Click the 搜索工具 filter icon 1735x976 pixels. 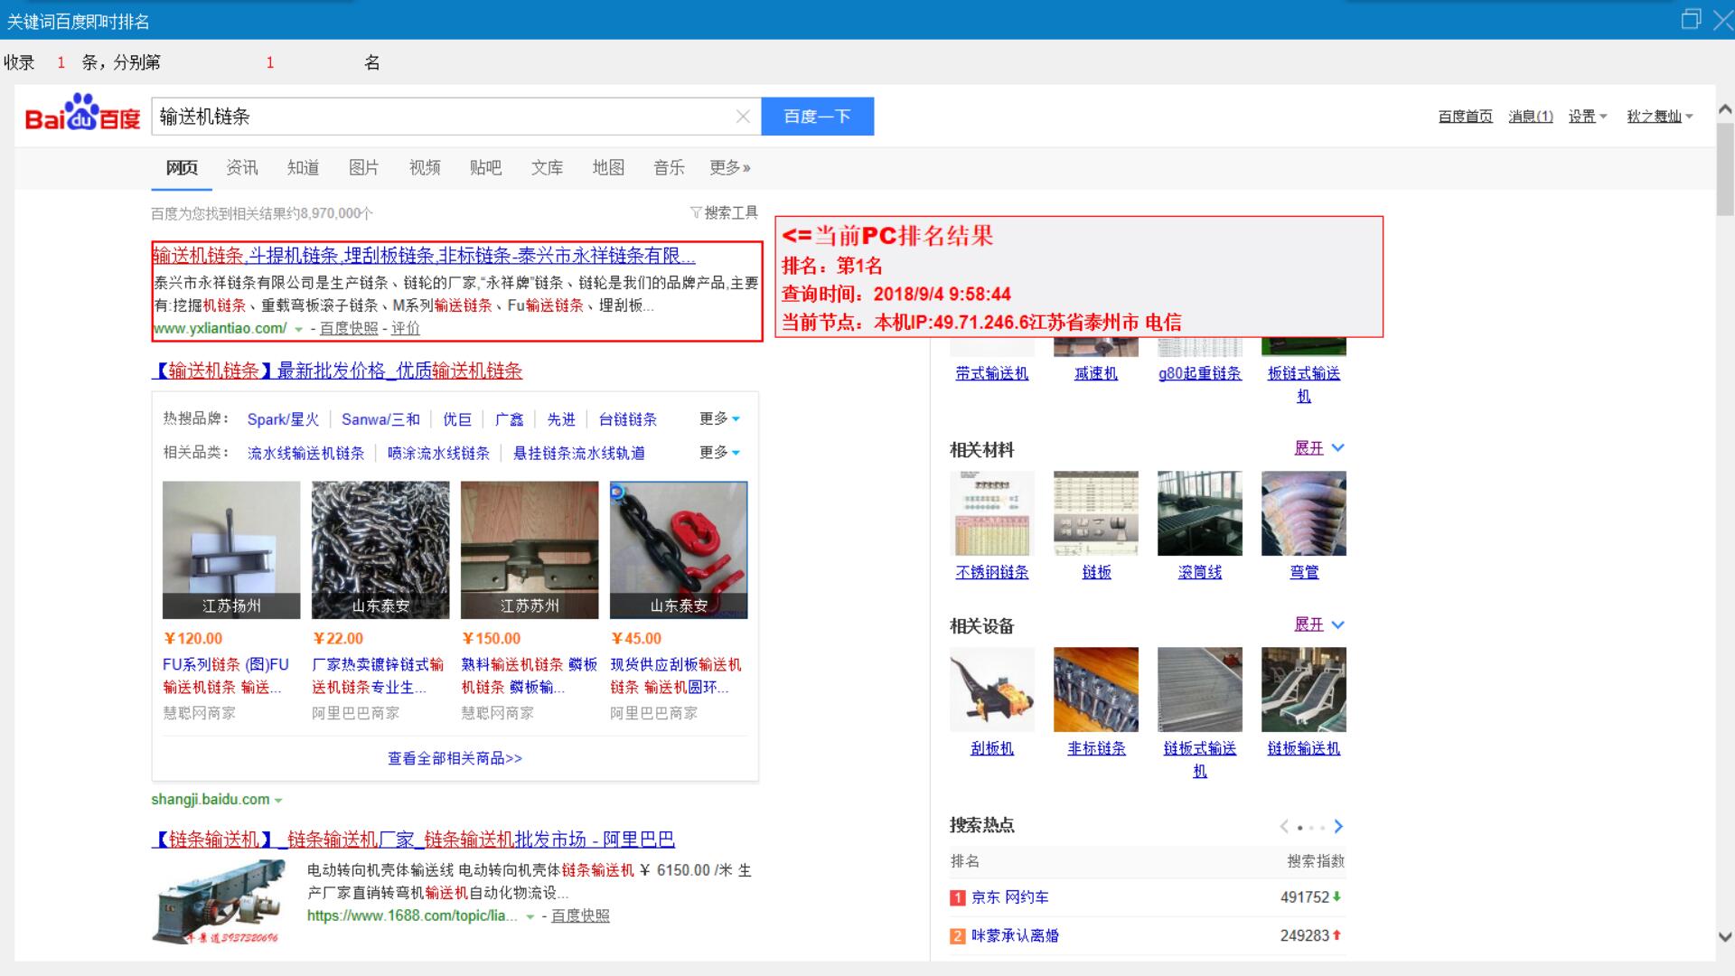[696, 213]
